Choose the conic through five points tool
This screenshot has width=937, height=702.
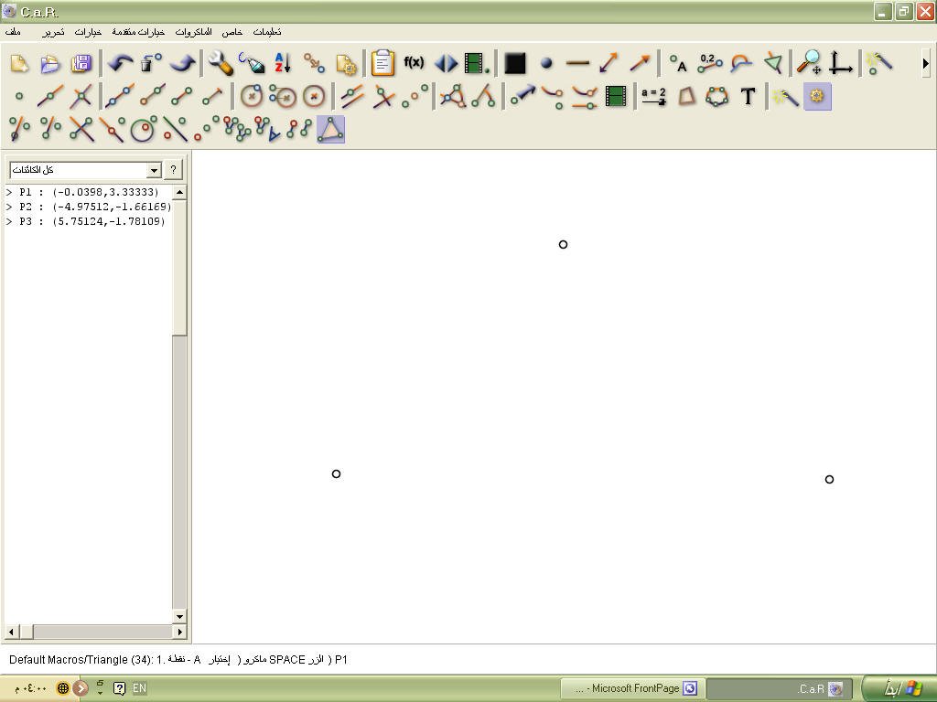pyautogui.click(x=717, y=96)
